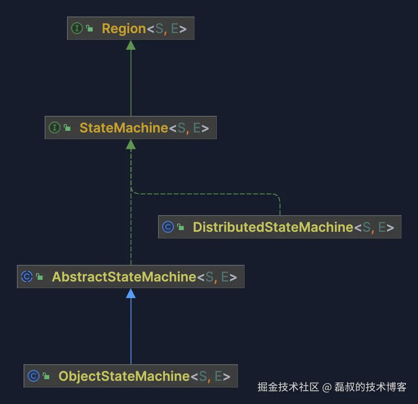Click the interface icon beside Region

pos(77,28)
